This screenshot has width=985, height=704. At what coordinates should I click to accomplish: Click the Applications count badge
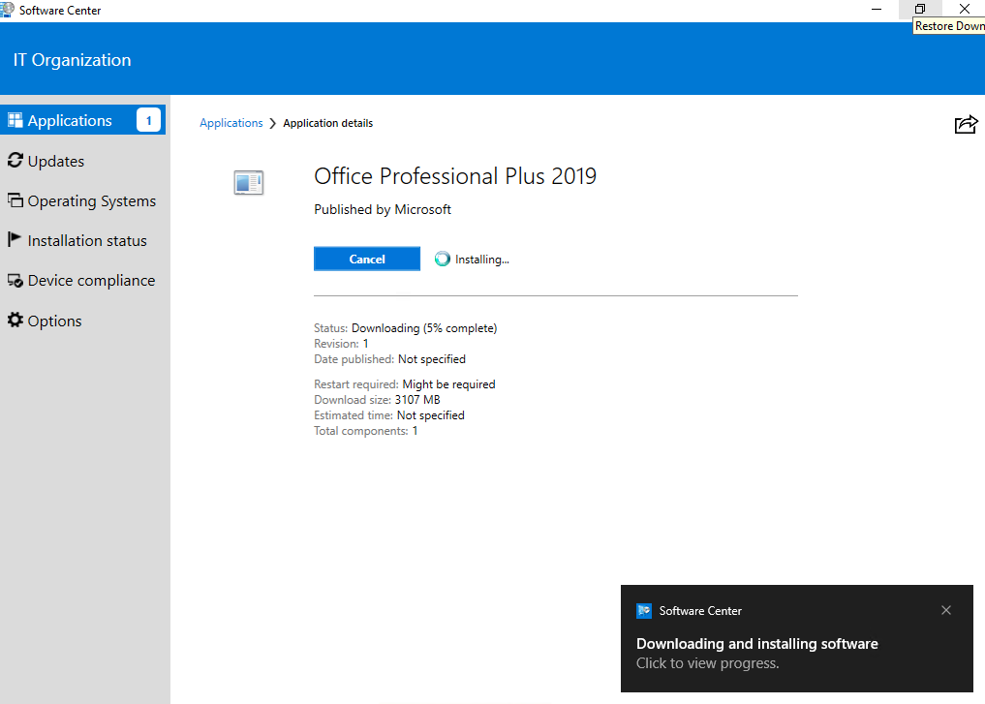pos(149,120)
